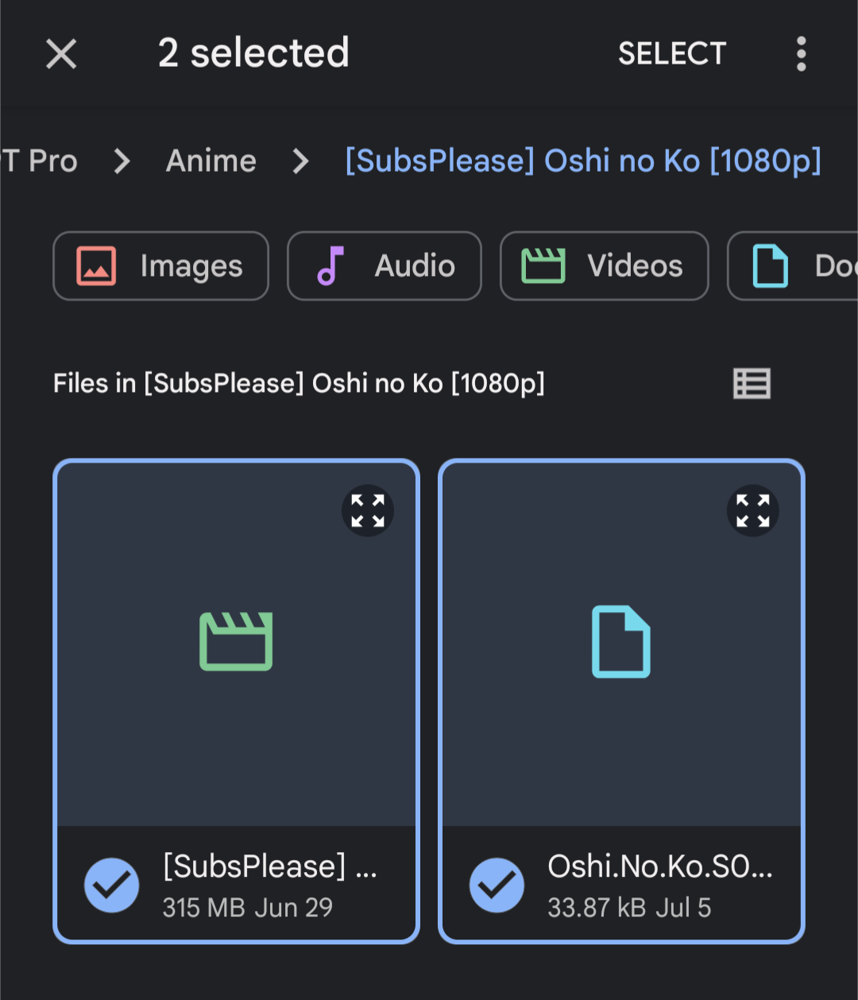Open fullscreen preview of the subtitle file

[752, 510]
